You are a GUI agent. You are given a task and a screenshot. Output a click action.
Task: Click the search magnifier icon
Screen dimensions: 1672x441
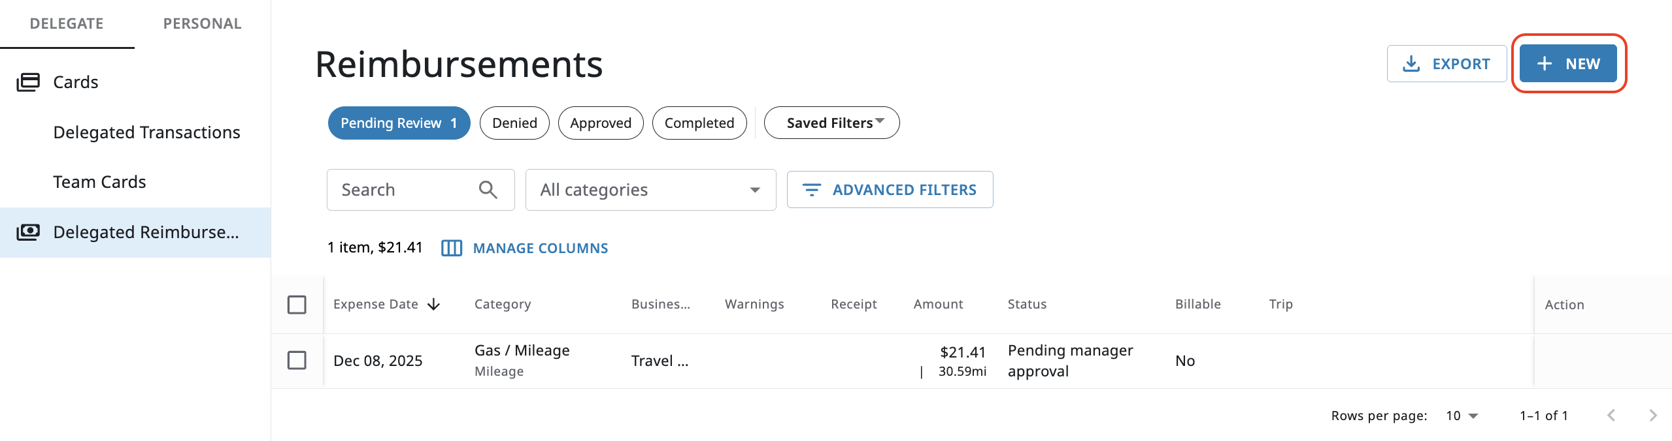[x=488, y=190]
